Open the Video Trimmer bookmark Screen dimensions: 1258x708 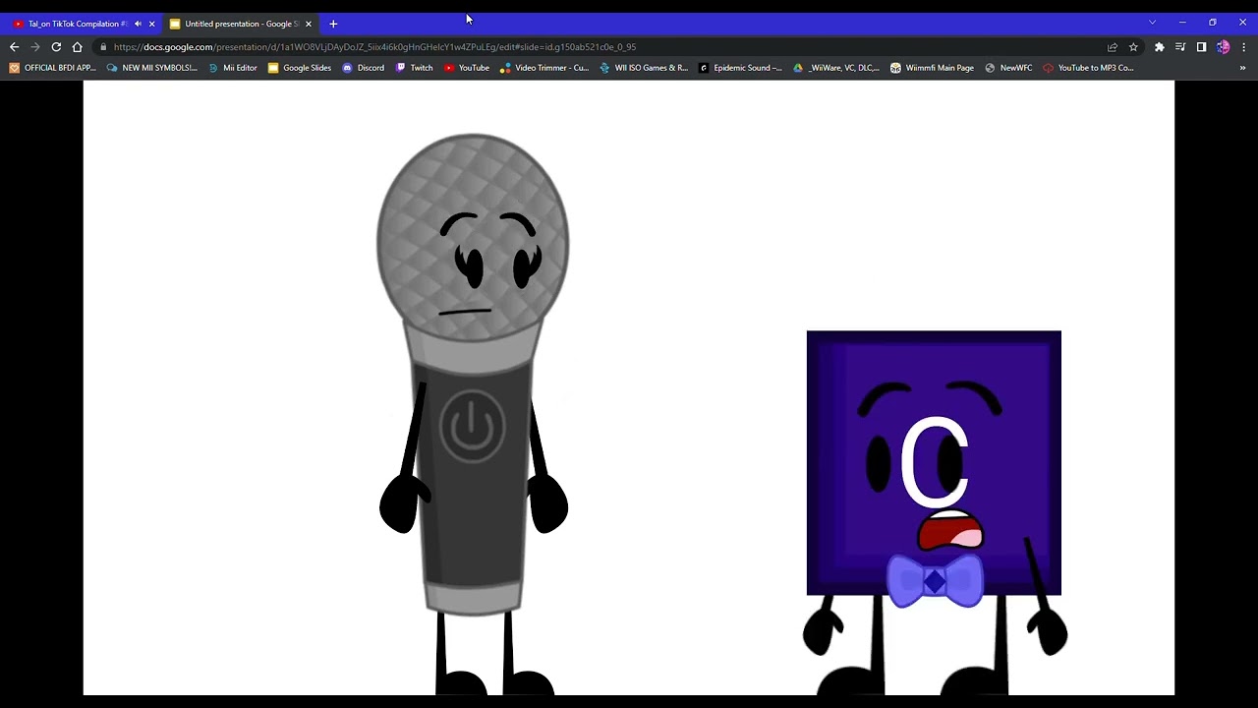tap(544, 68)
